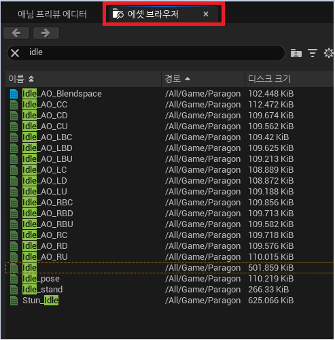Go back with the left arrow button
This screenshot has width=335, height=340.
point(16,33)
